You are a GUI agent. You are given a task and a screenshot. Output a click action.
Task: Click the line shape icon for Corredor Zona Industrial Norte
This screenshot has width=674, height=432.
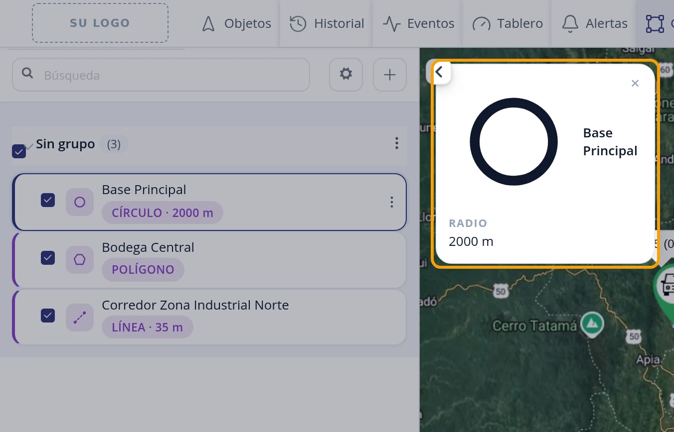pos(80,318)
